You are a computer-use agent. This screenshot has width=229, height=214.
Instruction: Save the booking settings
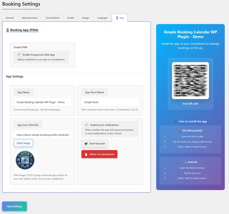tap(14, 206)
